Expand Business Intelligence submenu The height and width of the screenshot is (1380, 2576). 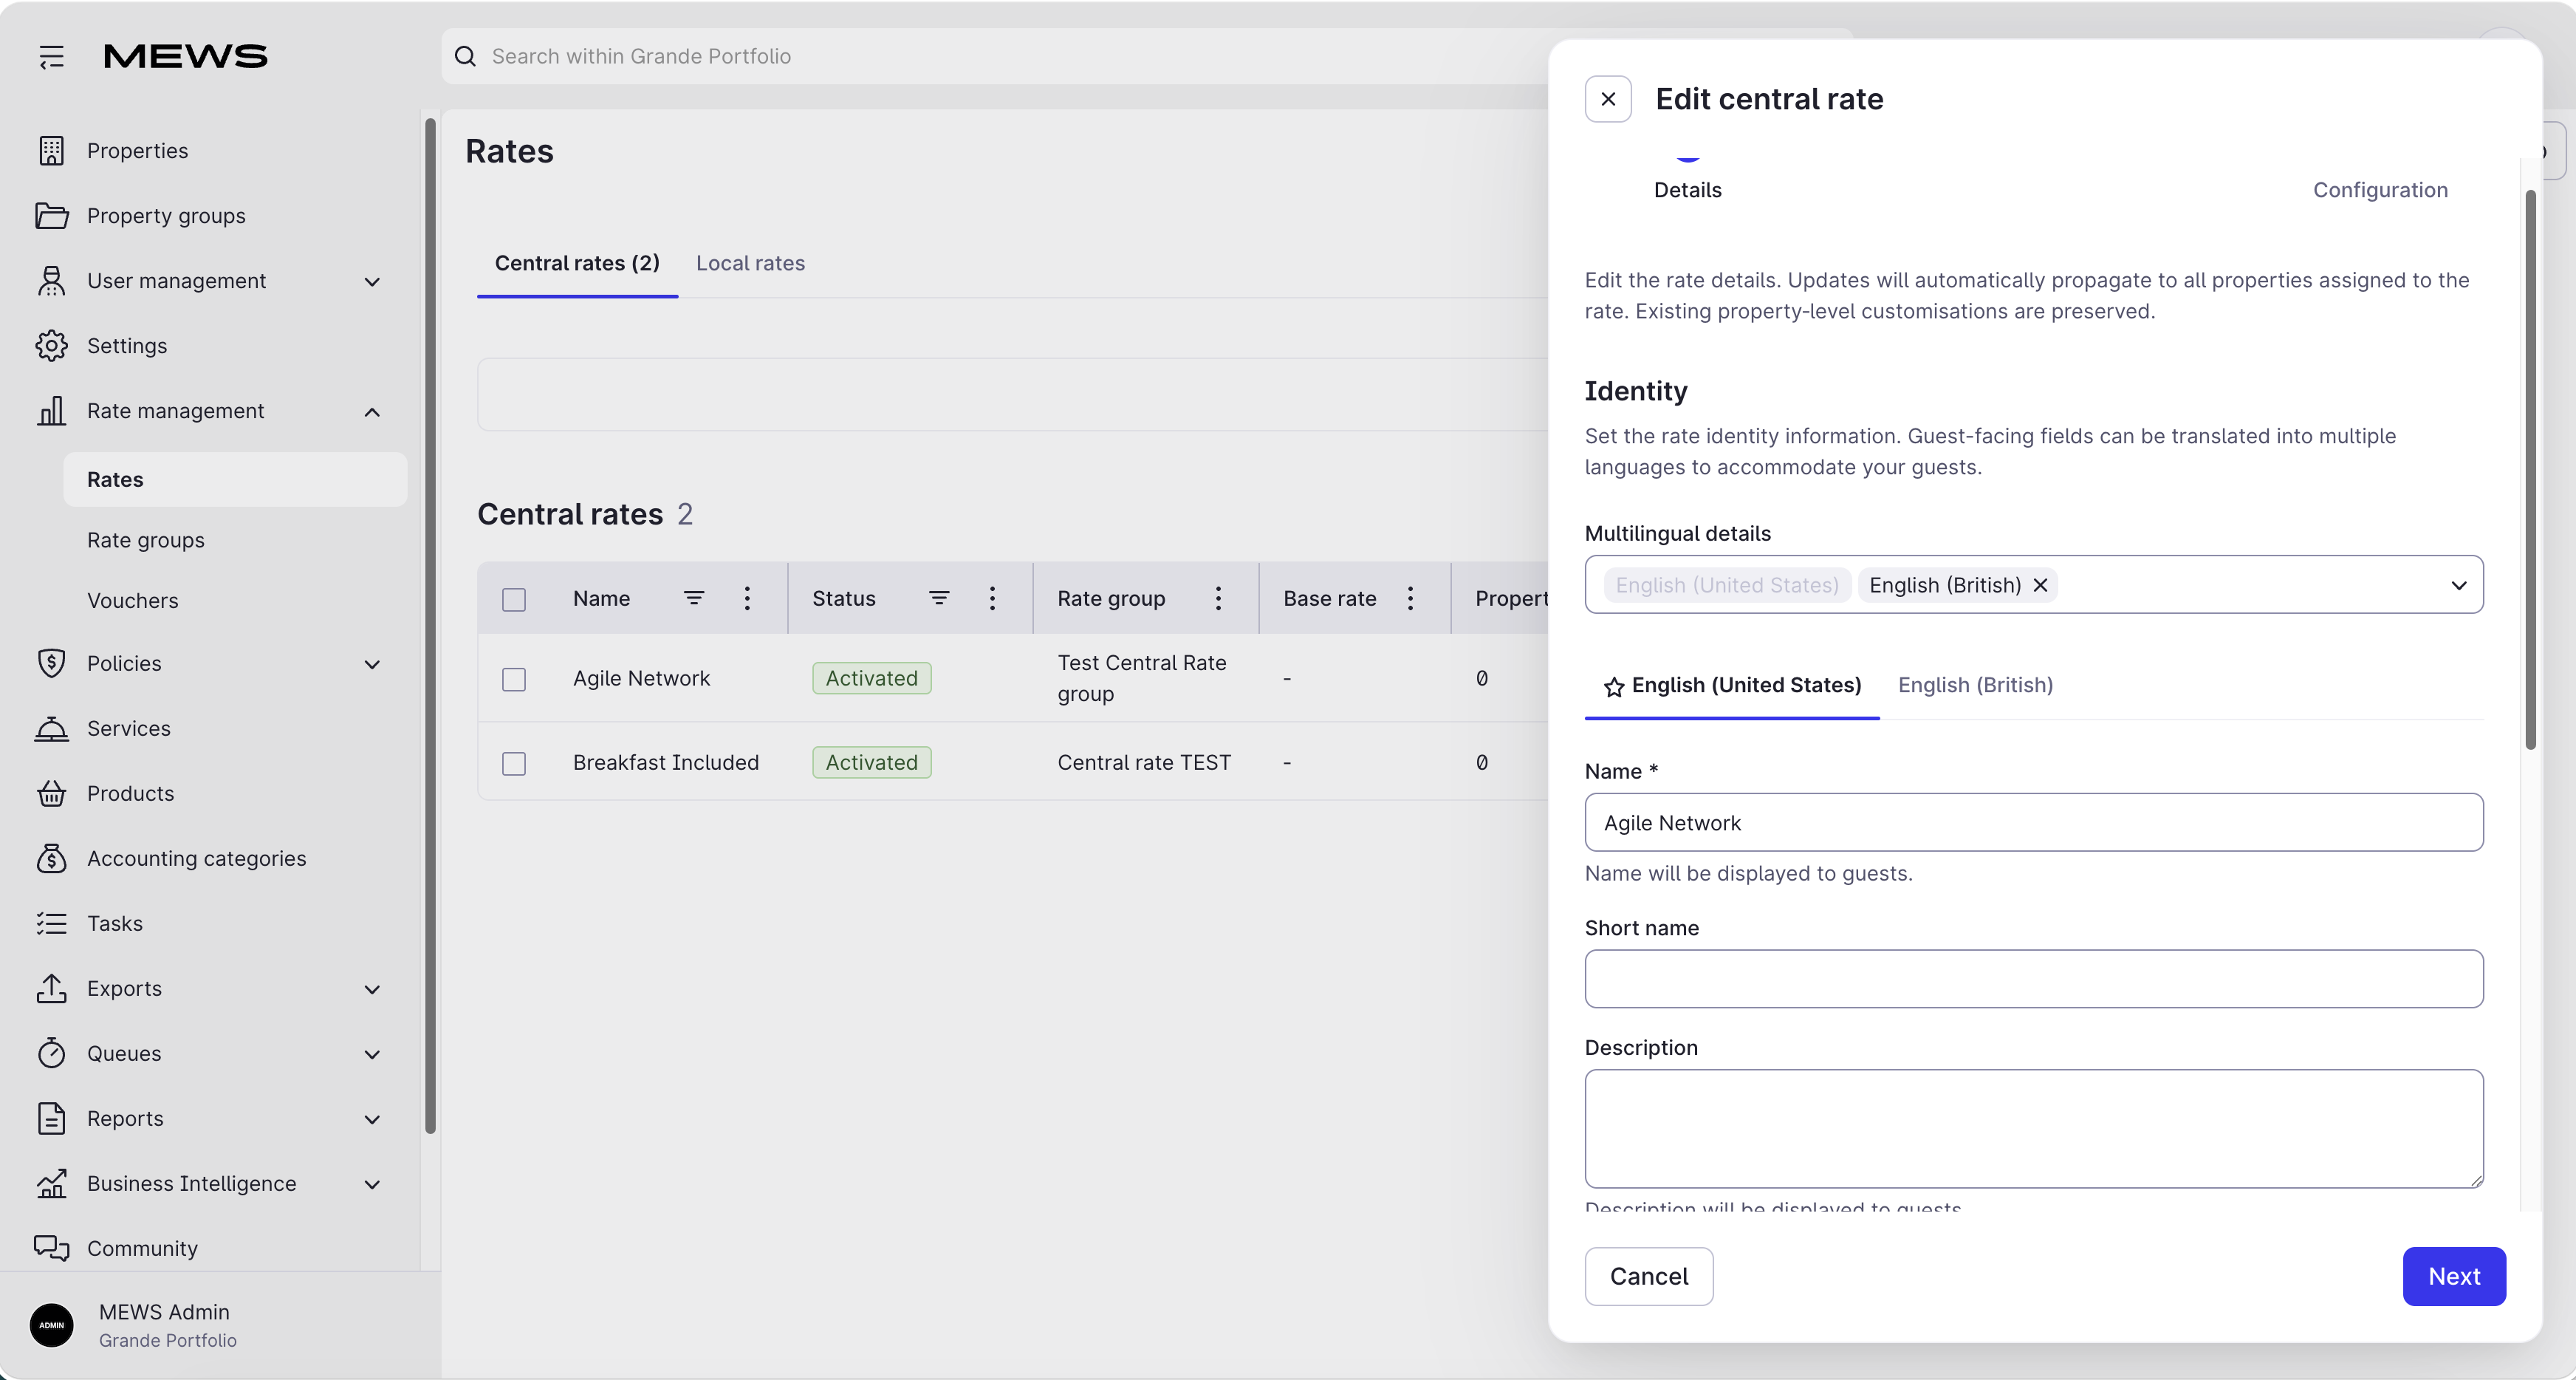click(372, 1184)
